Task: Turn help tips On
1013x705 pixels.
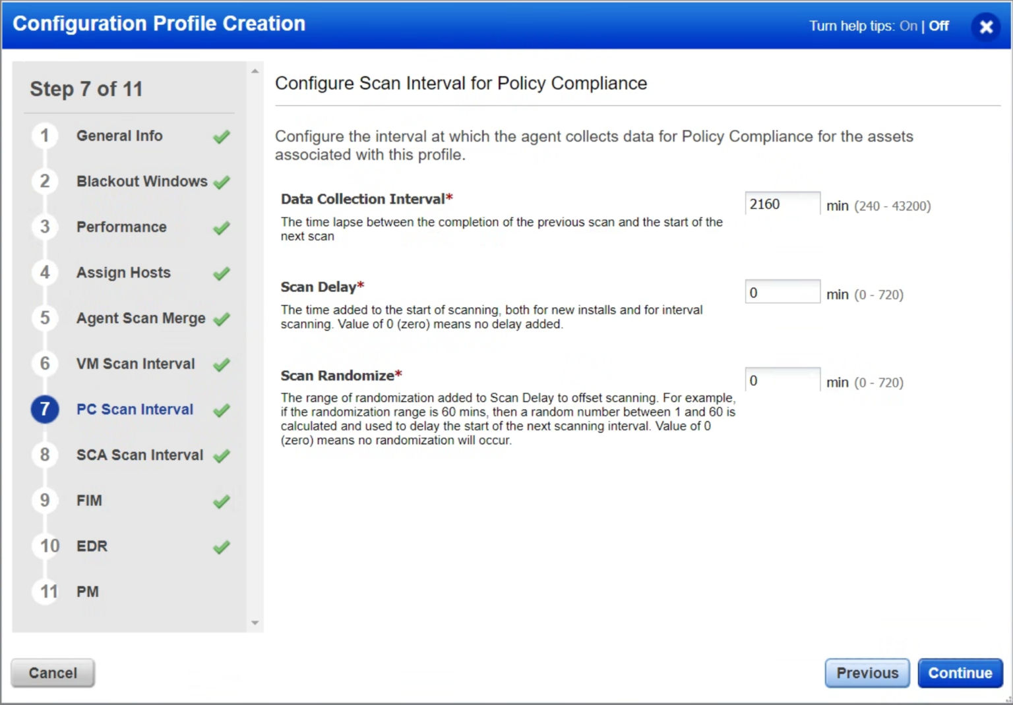Action: (x=907, y=26)
